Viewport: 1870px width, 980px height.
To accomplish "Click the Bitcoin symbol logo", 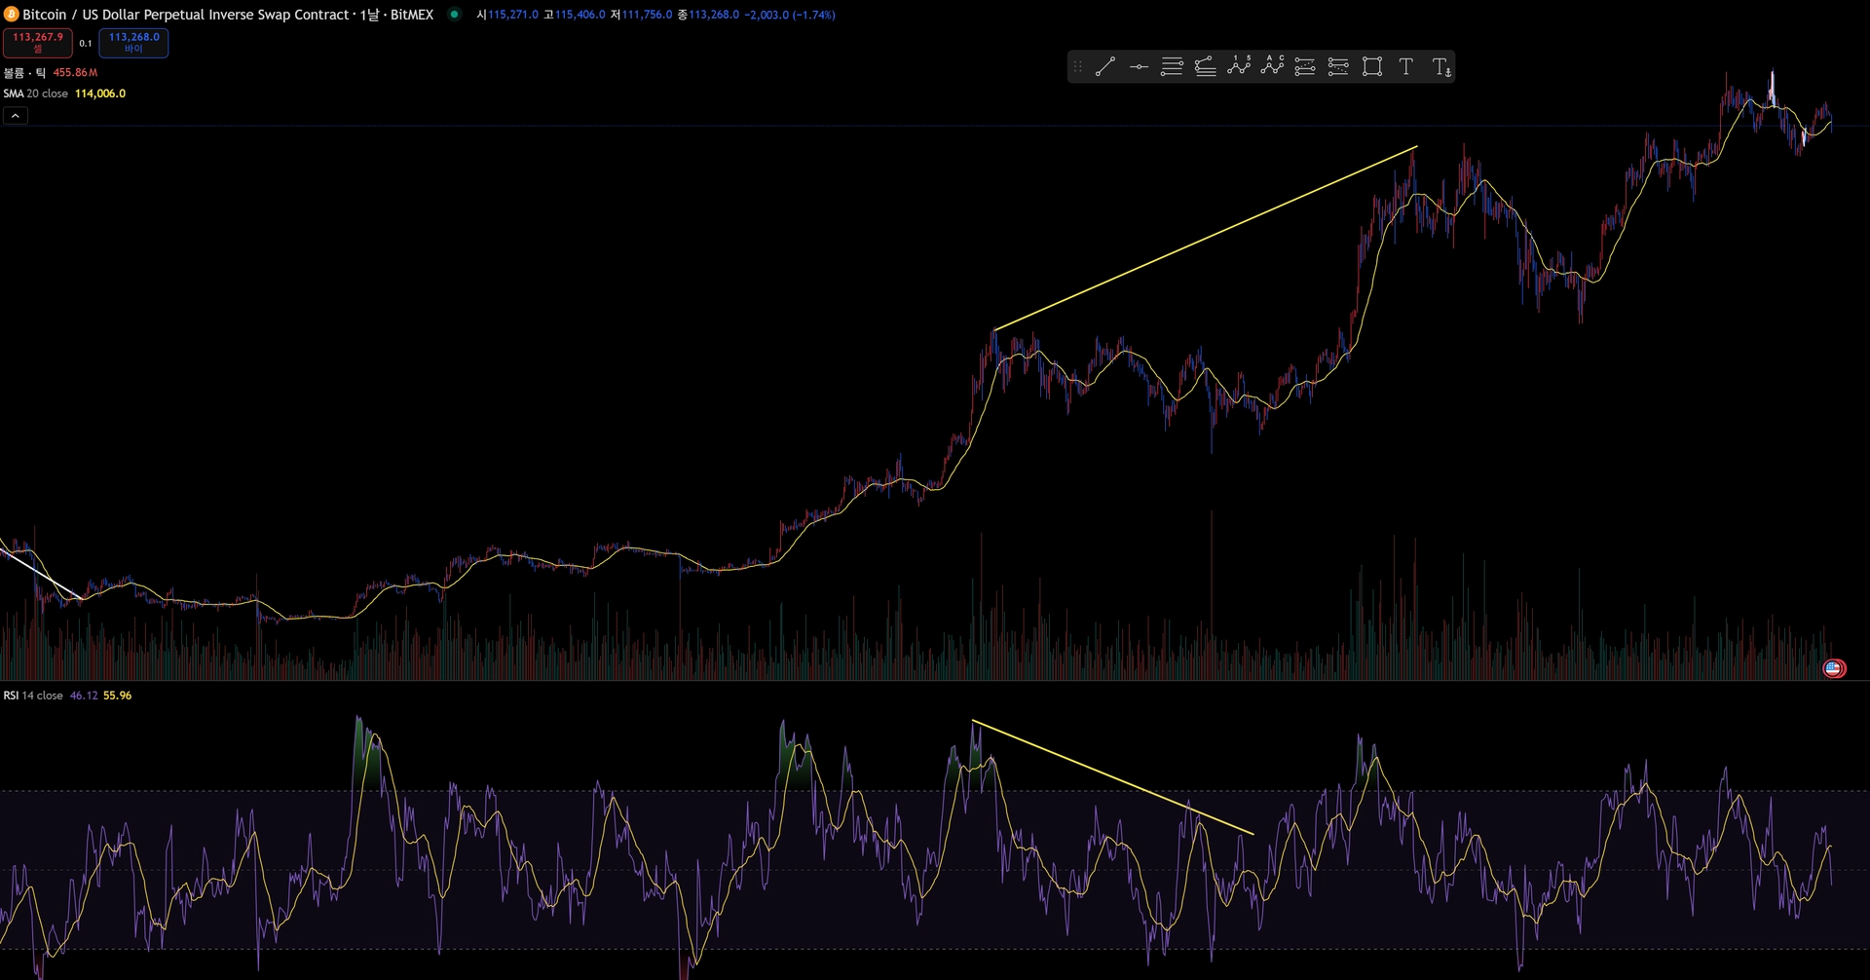I will (12, 15).
